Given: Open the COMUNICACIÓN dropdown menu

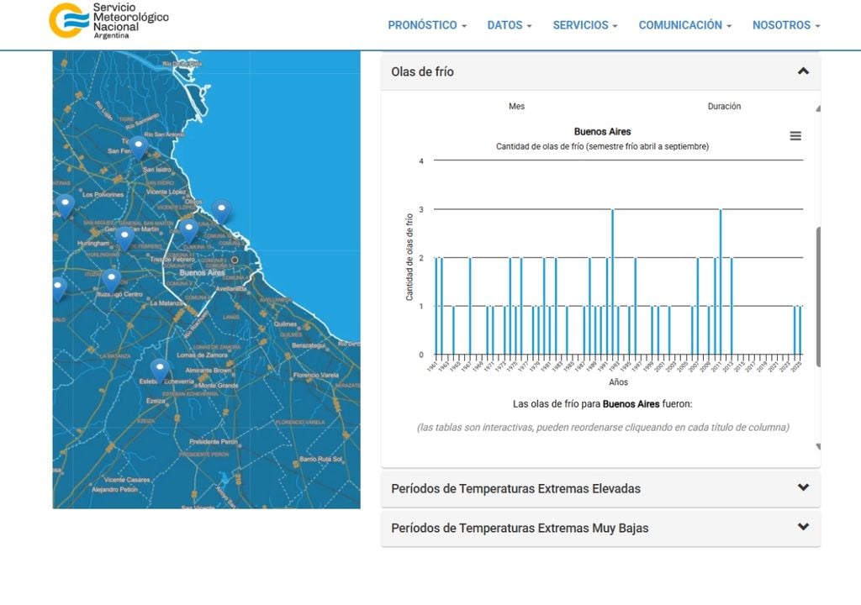Looking at the screenshot, I should pyautogui.click(x=684, y=25).
